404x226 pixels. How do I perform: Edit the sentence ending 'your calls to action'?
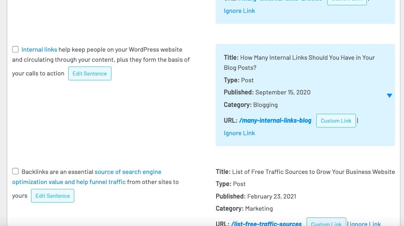[90, 73]
